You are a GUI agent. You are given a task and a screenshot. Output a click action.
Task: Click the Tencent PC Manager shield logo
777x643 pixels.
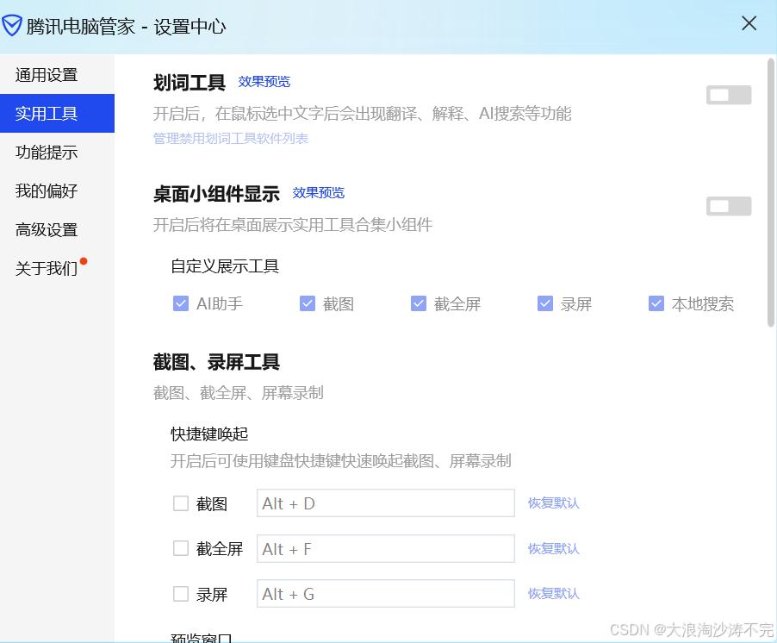(x=12, y=26)
